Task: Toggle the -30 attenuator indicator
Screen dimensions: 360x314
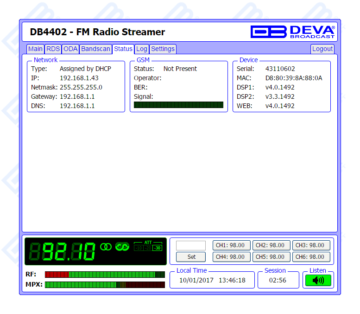Action: pyautogui.click(x=158, y=248)
